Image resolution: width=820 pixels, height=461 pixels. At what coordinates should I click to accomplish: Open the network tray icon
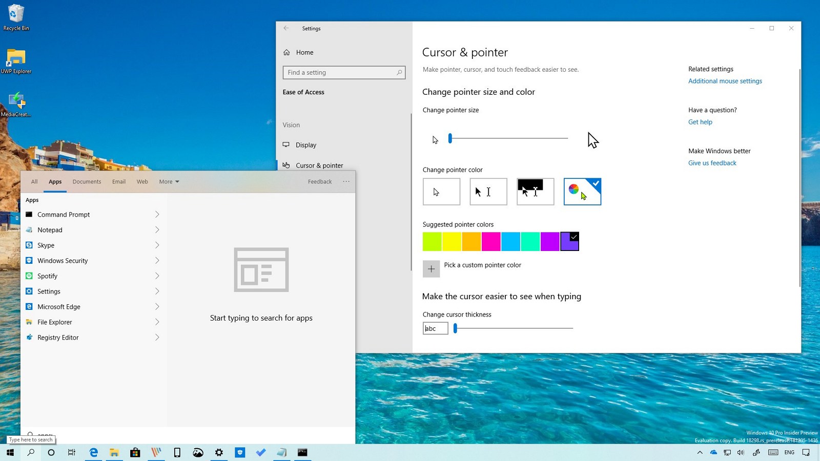[727, 452]
